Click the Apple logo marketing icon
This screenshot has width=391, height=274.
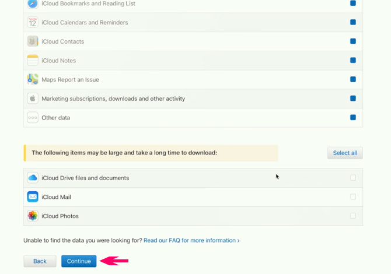[33, 99]
